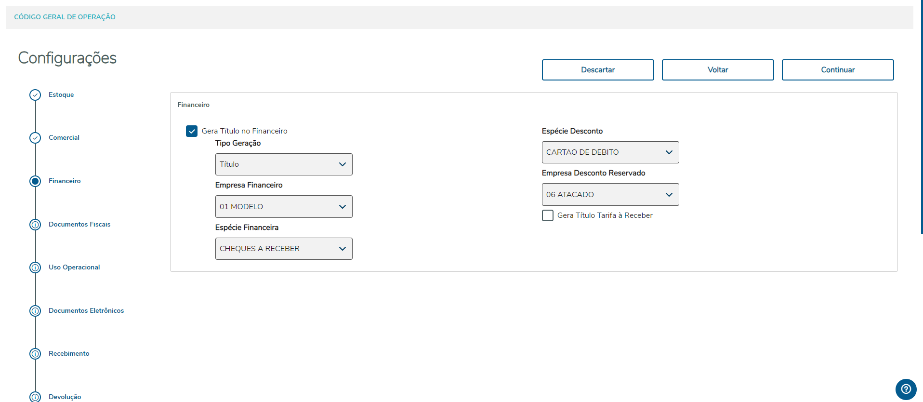This screenshot has height=402, width=923.
Task: Expand the Espécie Desconto dropdown
Action: [x=610, y=152]
